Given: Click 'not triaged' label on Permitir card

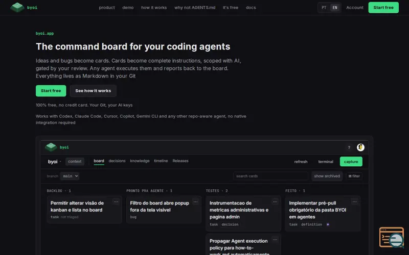Looking at the screenshot, I should tap(70, 217).
